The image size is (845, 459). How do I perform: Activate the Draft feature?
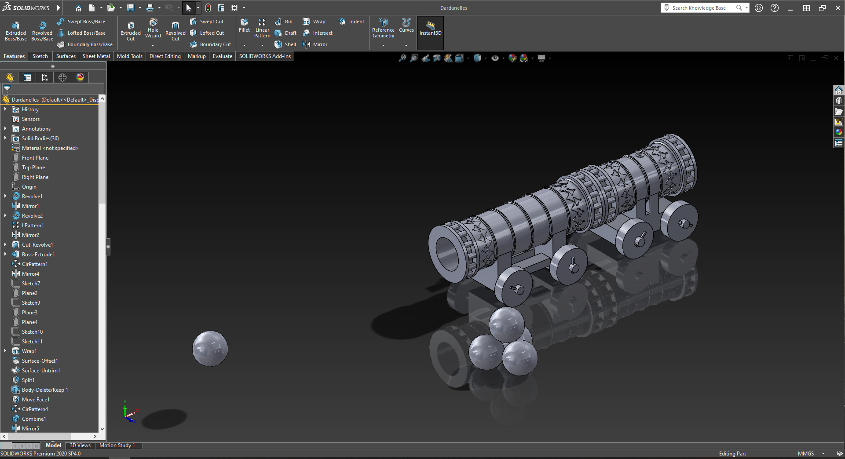(285, 33)
